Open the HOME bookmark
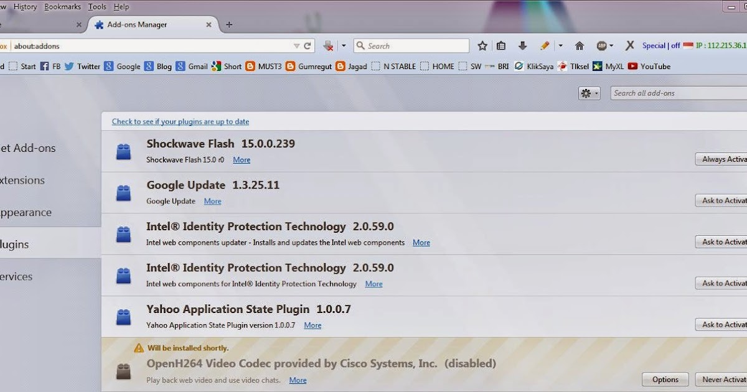Image resolution: width=747 pixels, height=392 pixels. 438,67
